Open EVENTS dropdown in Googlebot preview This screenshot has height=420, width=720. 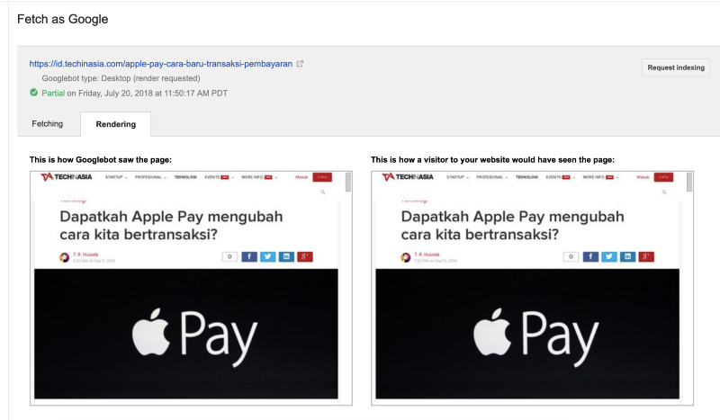click(219, 177)
